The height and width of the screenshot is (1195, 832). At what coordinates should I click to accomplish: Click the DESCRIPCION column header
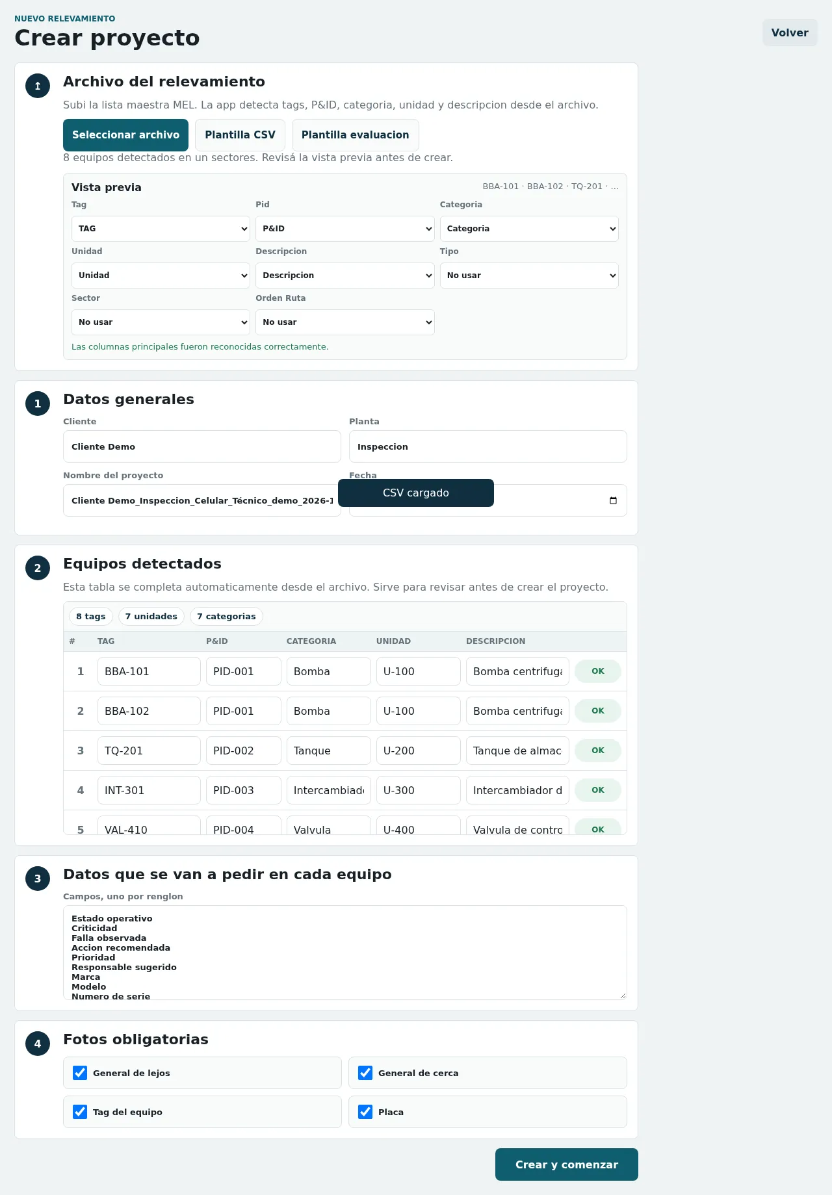coord(496,641)
